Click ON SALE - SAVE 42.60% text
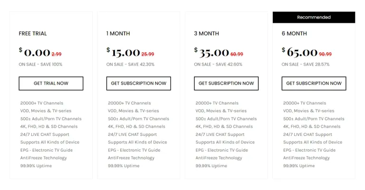365x190 pixels. click(218, 65)
